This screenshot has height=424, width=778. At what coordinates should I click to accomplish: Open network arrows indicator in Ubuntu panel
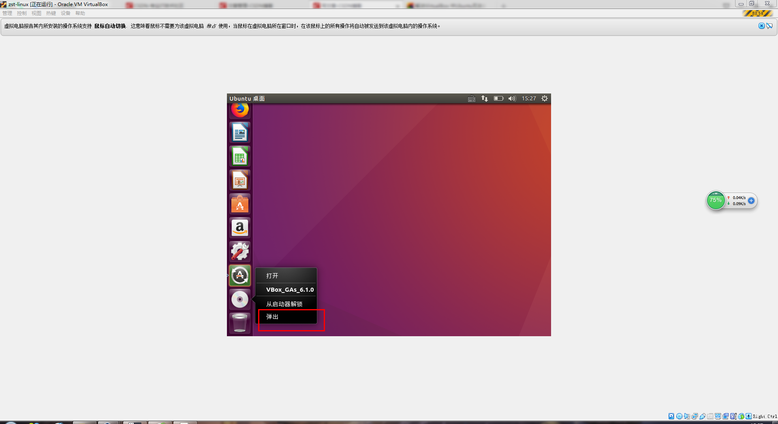click(x=485, y=99)
